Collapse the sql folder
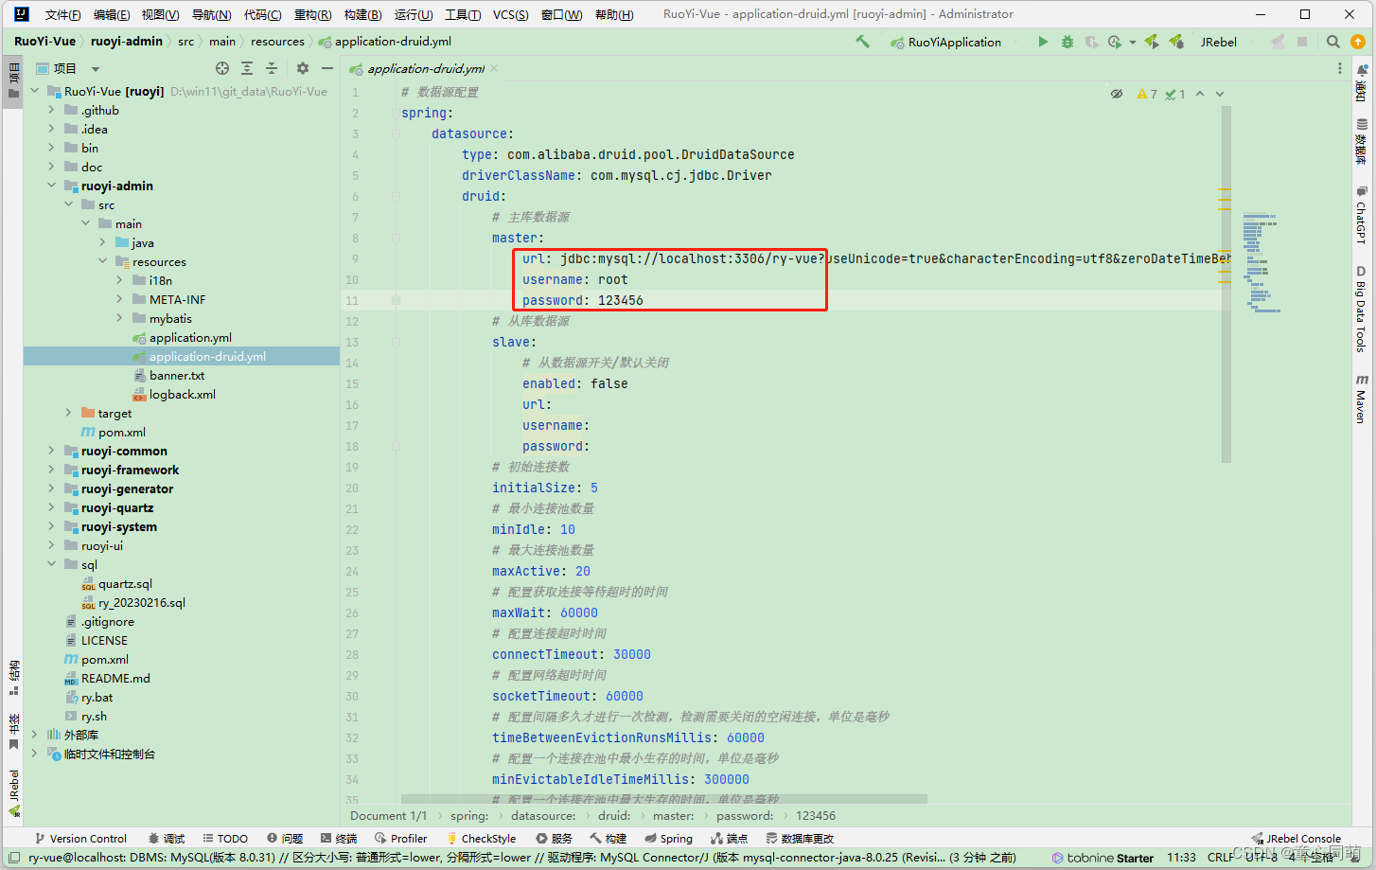The height and width of the screenshot is (870, 1376). pyautogui.click(x=52, y=564)
